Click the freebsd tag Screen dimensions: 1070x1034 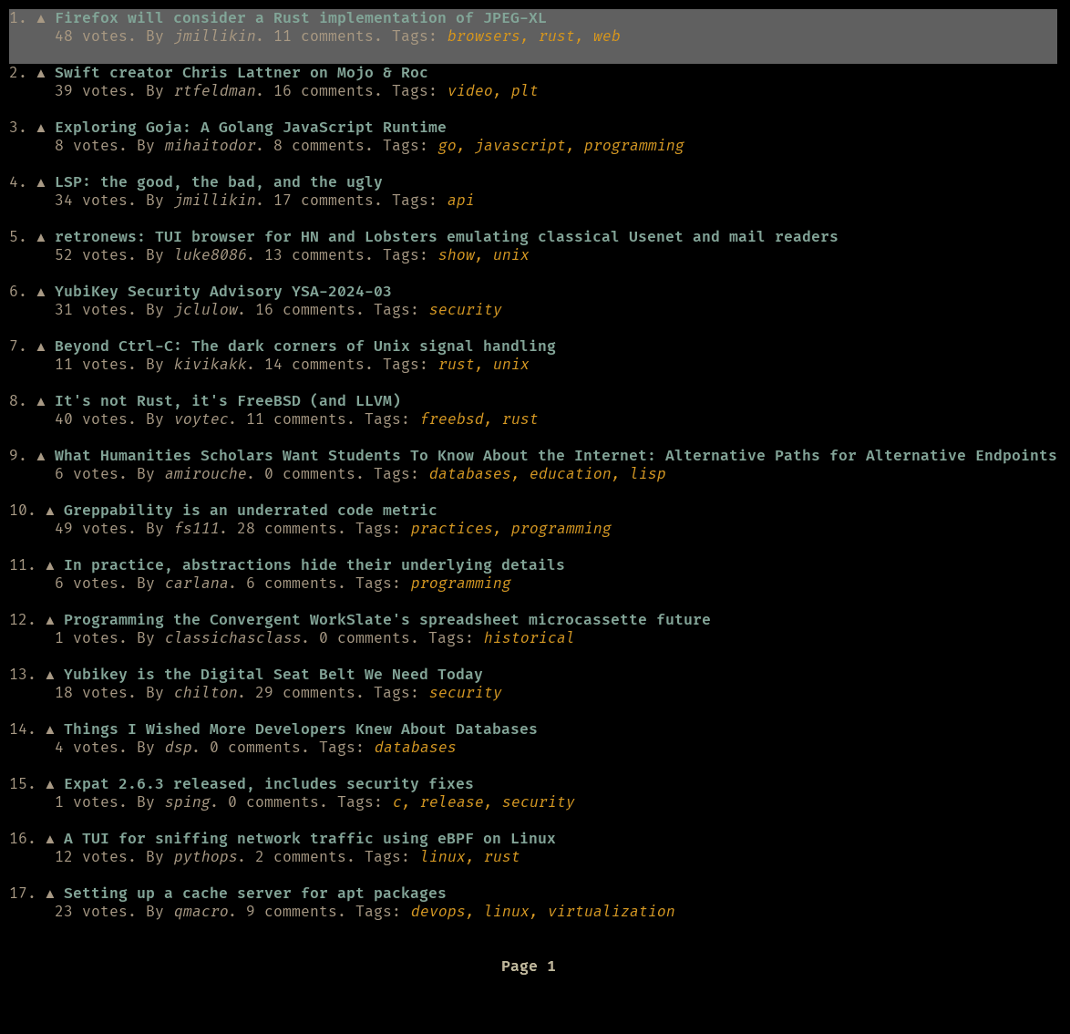451,419
